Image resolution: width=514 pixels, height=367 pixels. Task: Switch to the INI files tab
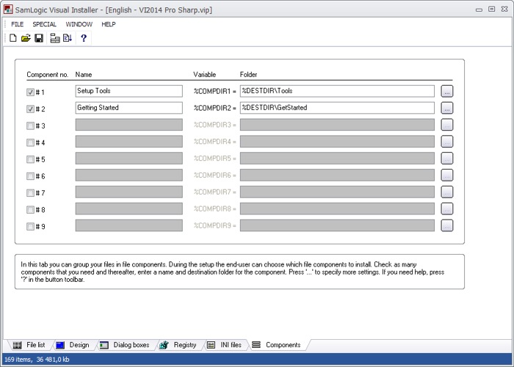(x=225, y=345)
